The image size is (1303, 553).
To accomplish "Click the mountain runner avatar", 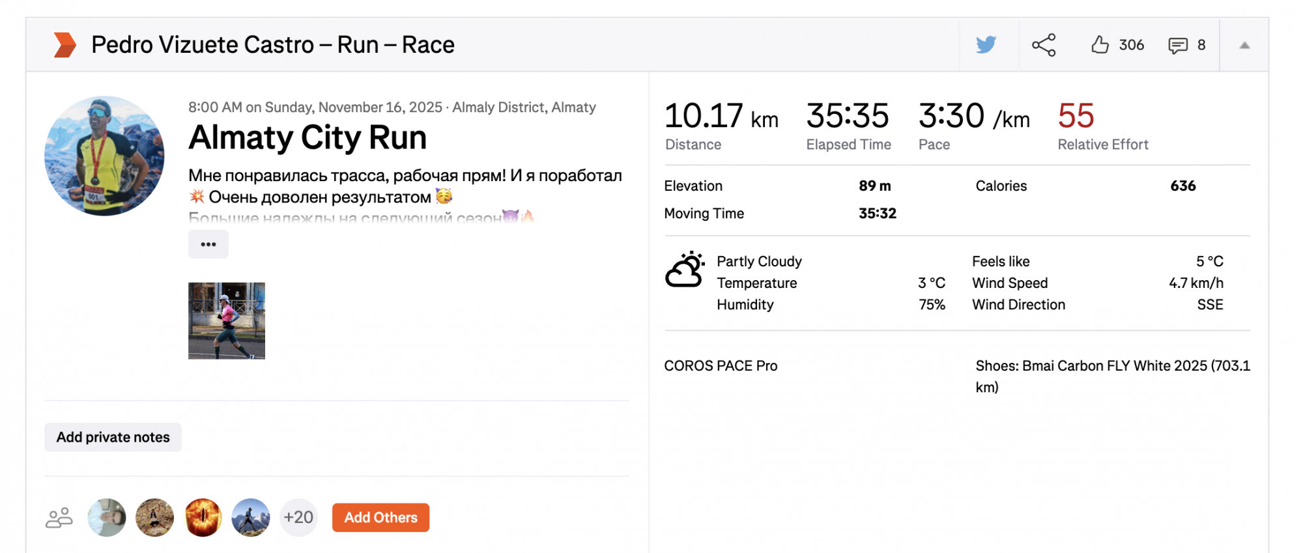I will 251,518.
